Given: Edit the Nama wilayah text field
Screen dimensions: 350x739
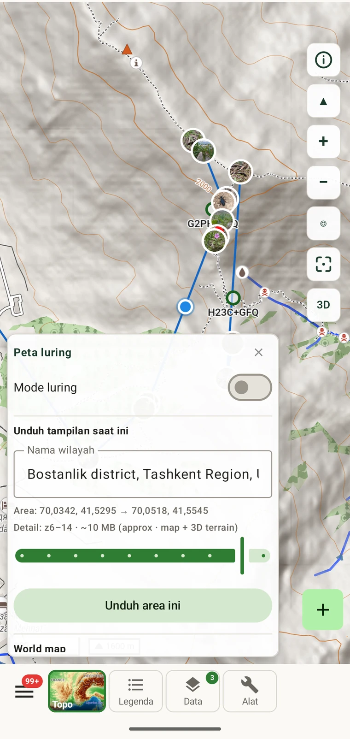Looking at the screenshot, I should coord(143,474).
